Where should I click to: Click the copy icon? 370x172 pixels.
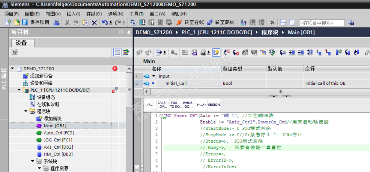point(76,23)
